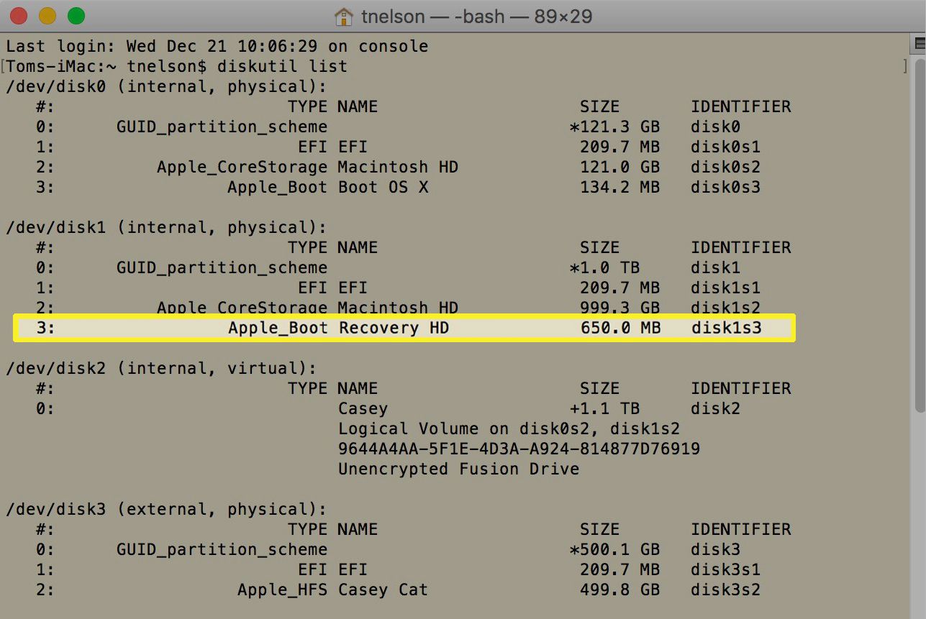
Task: Click the 'Casey' volume name under disk2
Action: tap(363, 409)
